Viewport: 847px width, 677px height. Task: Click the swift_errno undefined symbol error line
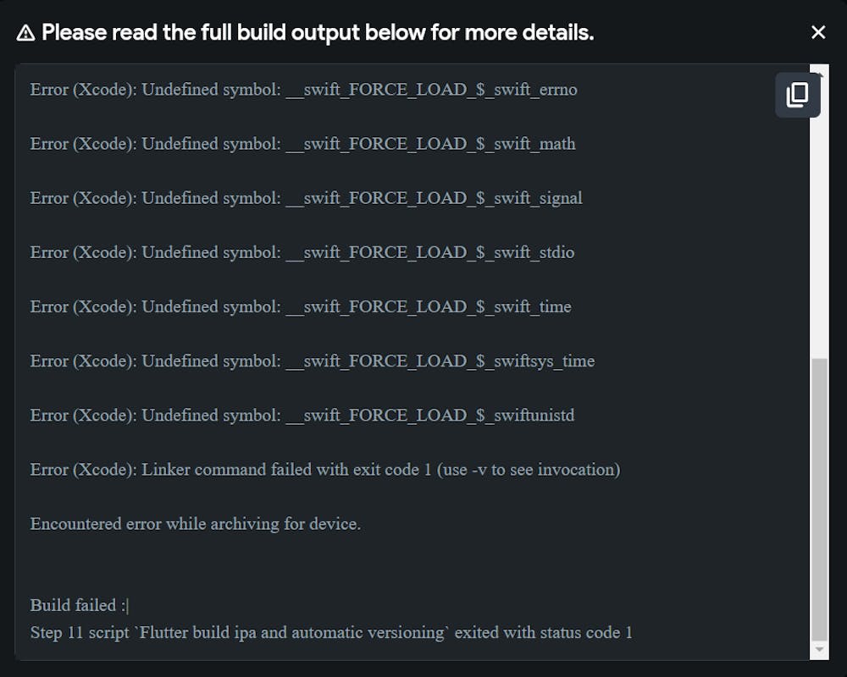click(x=303, y=89)
